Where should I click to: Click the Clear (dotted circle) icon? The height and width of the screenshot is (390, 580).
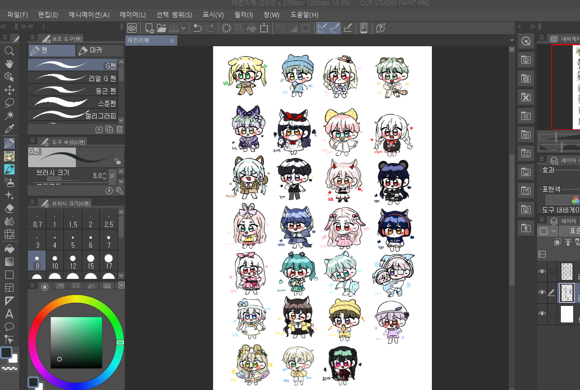(227, 28)
